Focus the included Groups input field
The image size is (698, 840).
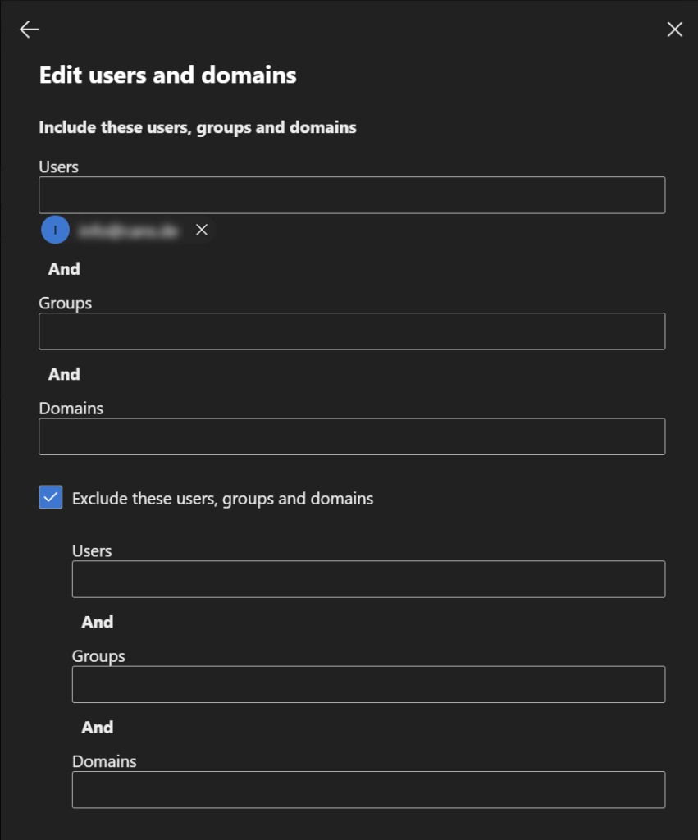click(x=351, y=331)
